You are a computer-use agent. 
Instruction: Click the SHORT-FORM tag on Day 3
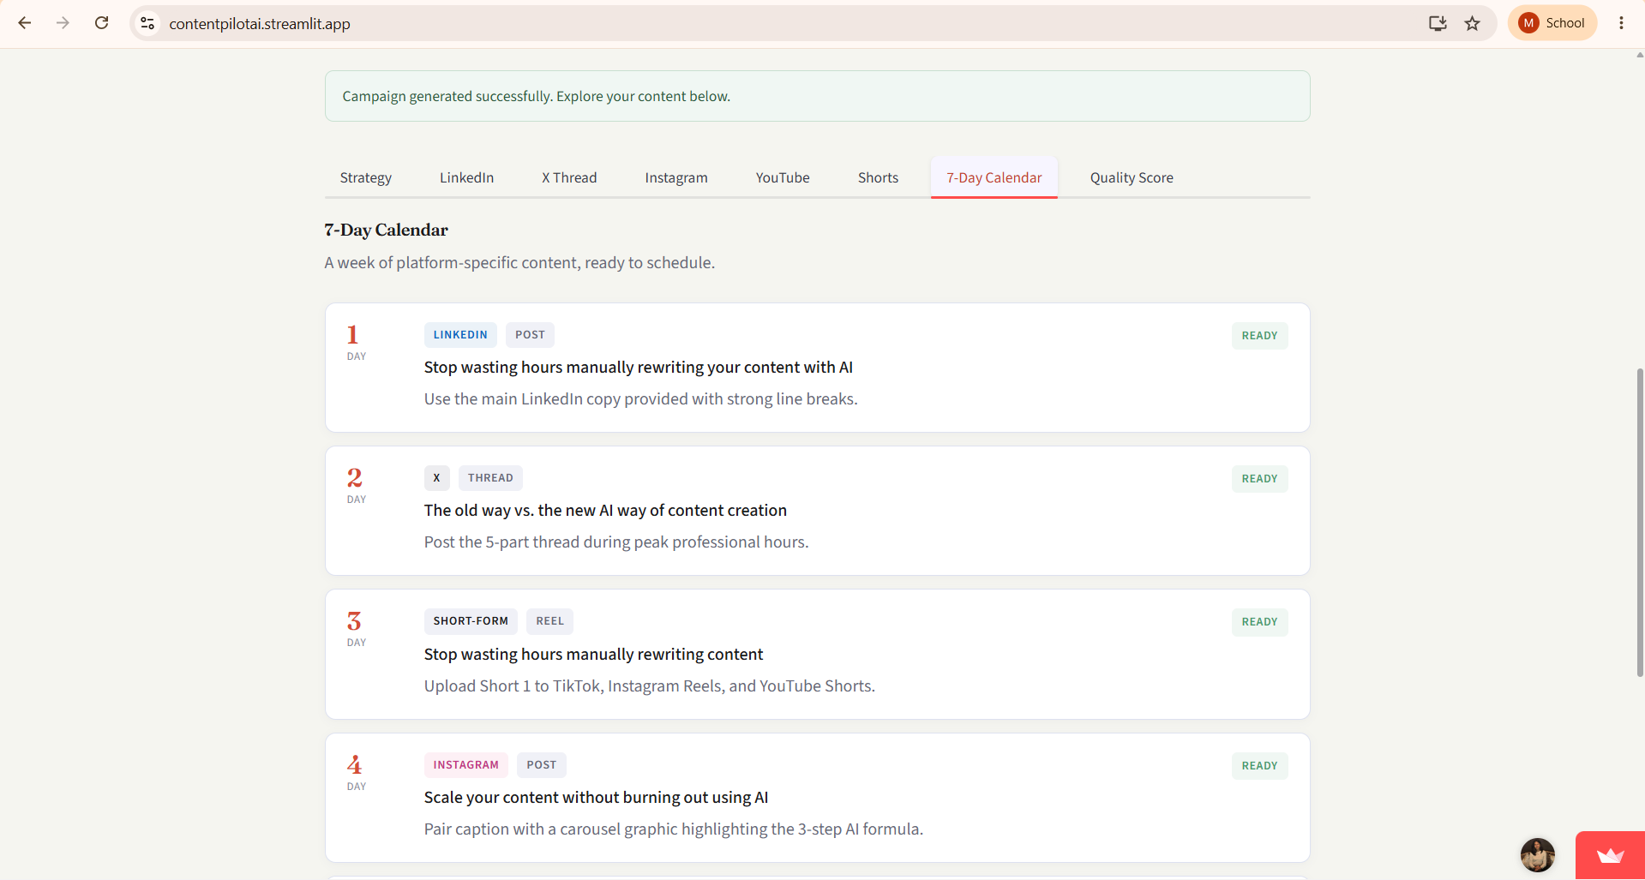click(471, 621)
